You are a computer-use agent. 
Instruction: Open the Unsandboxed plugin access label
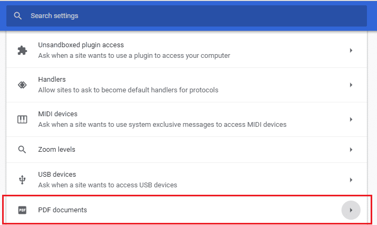click(x=81, y=45)
